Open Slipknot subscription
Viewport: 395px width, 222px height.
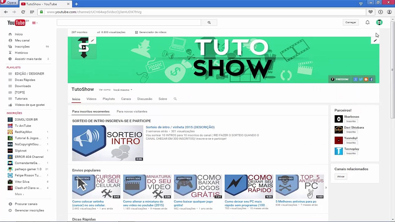[x=21, y=151]
